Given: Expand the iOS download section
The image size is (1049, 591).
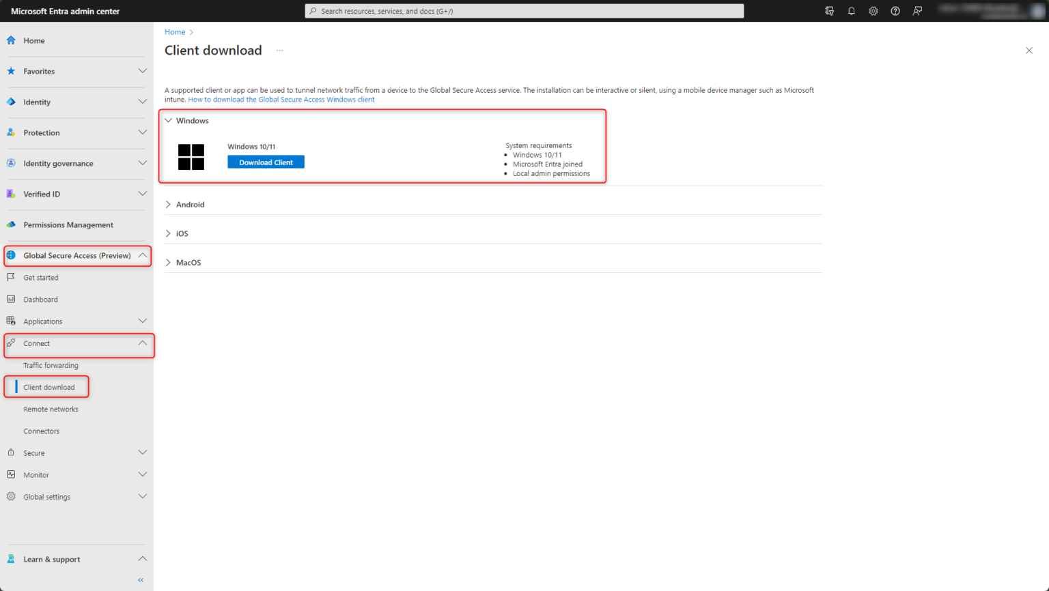Looking at the screenshot, I should tap(181, 233).
